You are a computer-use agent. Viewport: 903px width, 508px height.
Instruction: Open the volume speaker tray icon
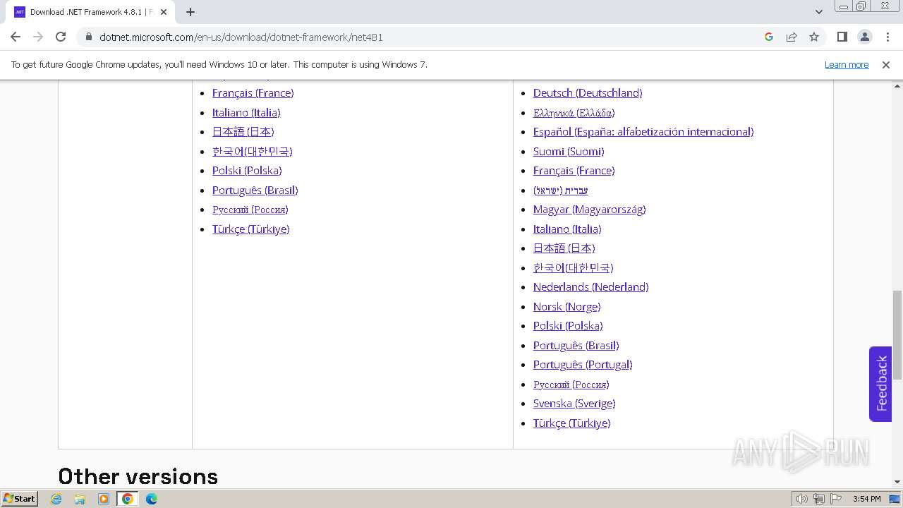point(801,499)
